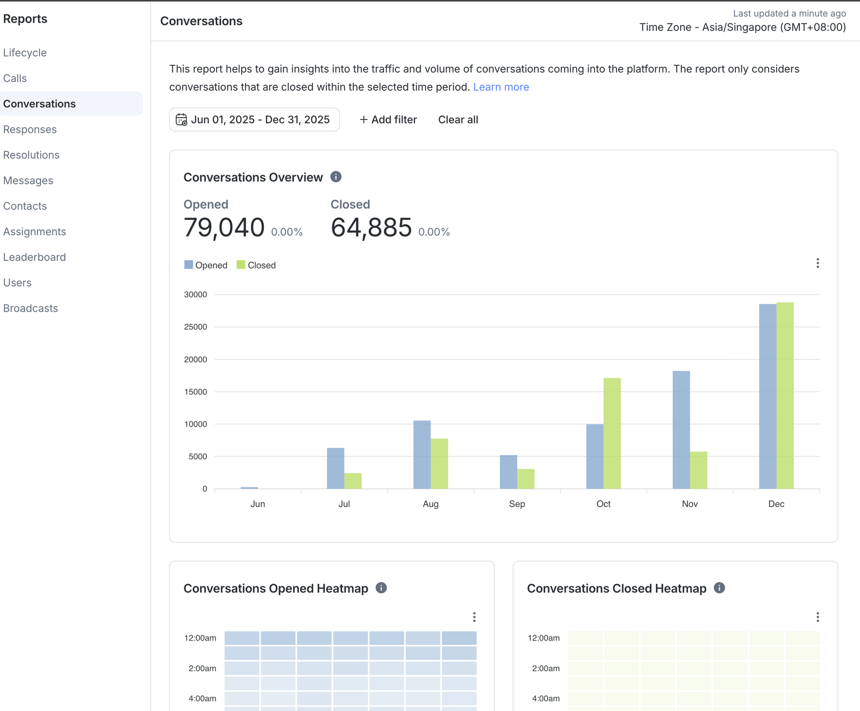This screenshot has width=860, height=711.
Task: Click the green Closed bar for July
Action: (353, 481)
